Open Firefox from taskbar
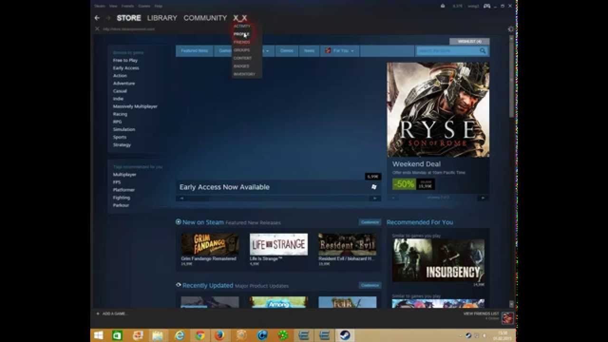Viewport: 608px width, 342px height. [x=219, y=335]
